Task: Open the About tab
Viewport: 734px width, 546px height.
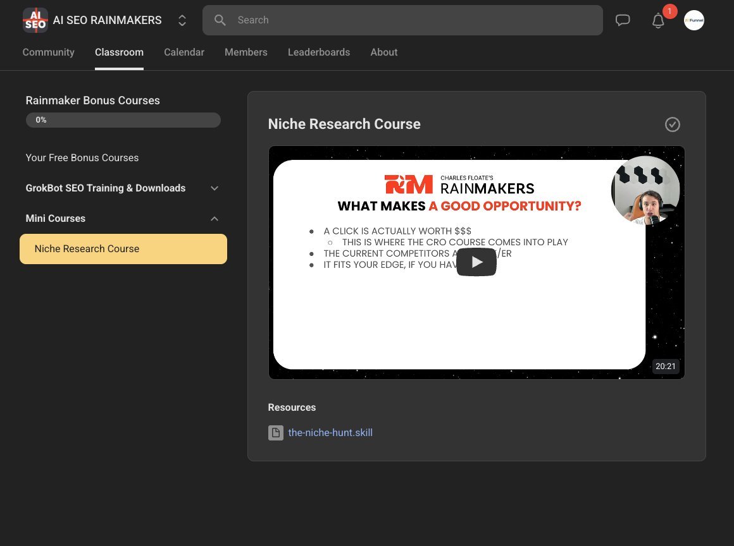Action: tap(384, 52)
